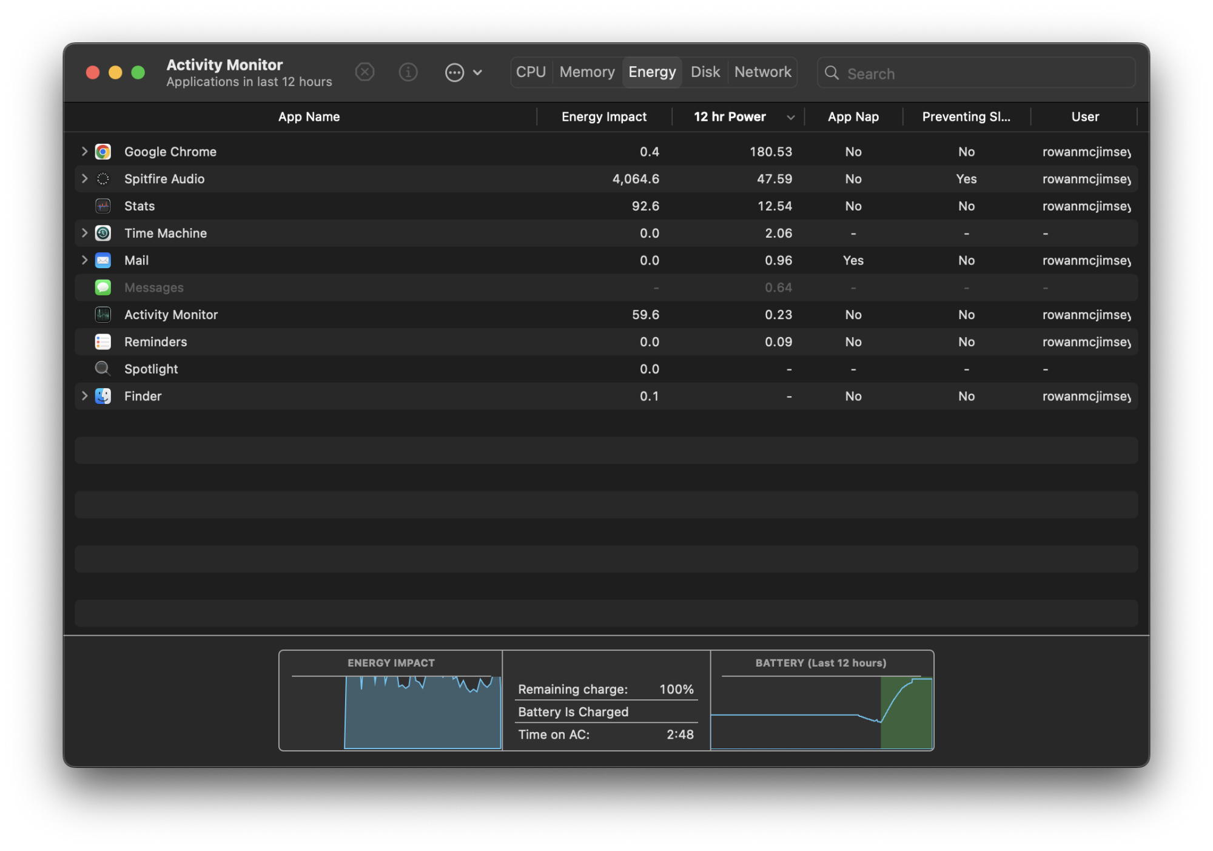Open the Network tab
This screenshot has height=851, width=1213.
tap(762, 72)
